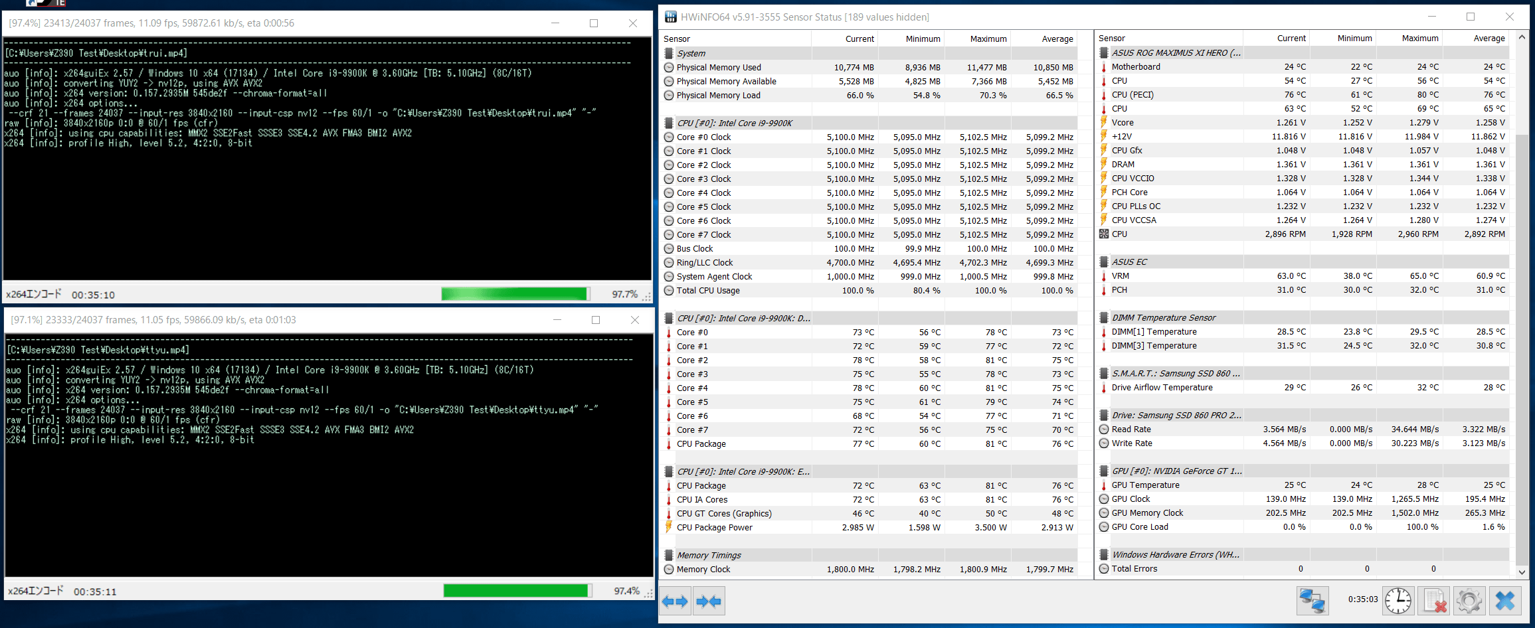Click the icon beside Total Errors row
This screenshot has height=628, width=1535.
[1104, 568]
